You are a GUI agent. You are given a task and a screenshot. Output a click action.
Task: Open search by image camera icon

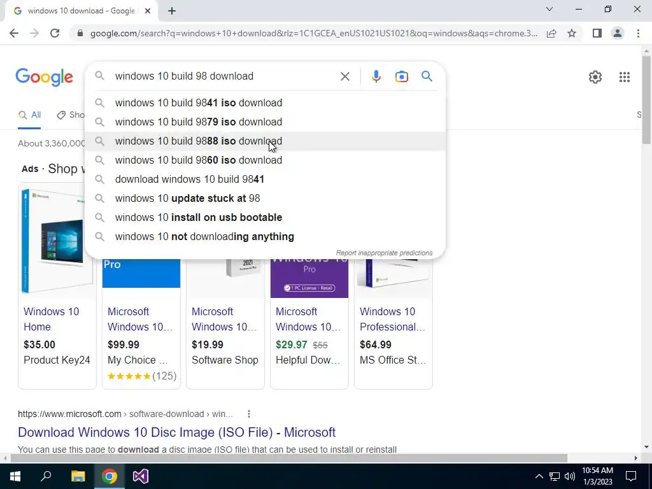click(401, 76)
